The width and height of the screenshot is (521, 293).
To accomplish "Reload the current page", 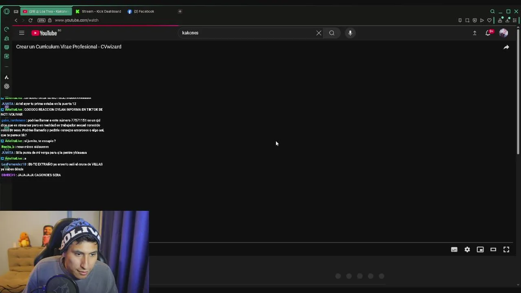I will pyautogui.click(x=31, y=20).
